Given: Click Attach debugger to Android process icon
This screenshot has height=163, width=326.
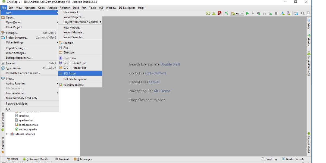Looking at the screenshot, I should [270, 13].
